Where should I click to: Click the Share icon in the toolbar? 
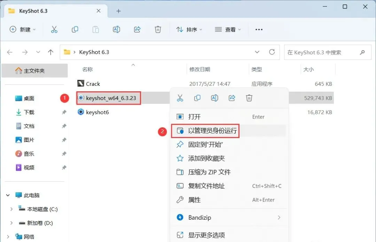pos(137,30)
